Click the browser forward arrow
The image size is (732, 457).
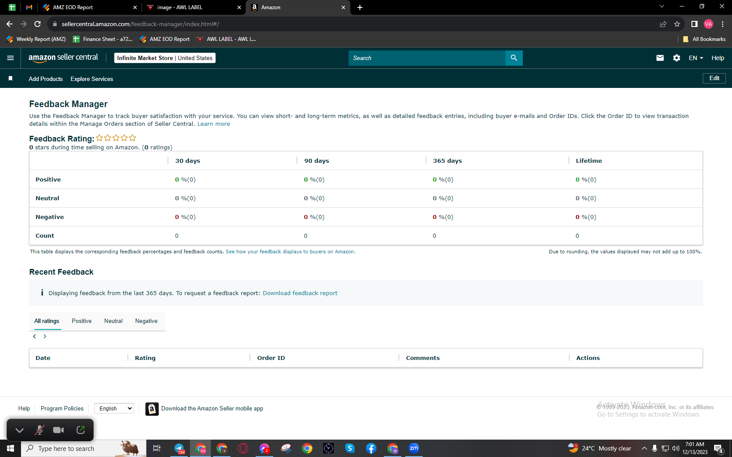tap(24, 24)
